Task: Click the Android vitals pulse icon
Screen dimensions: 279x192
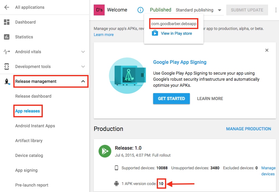Action: (7, 52)
